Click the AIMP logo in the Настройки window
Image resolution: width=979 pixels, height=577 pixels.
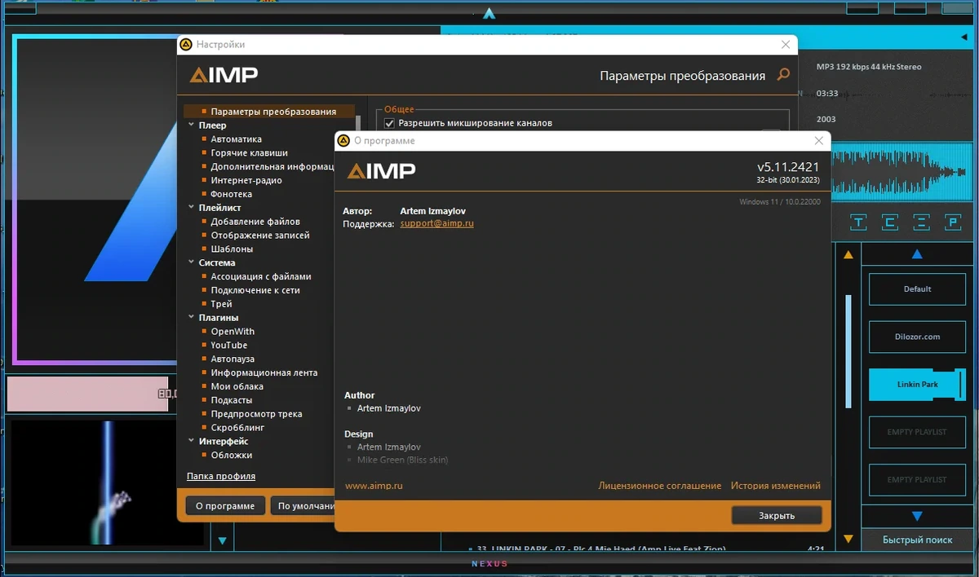coord(224,75)
